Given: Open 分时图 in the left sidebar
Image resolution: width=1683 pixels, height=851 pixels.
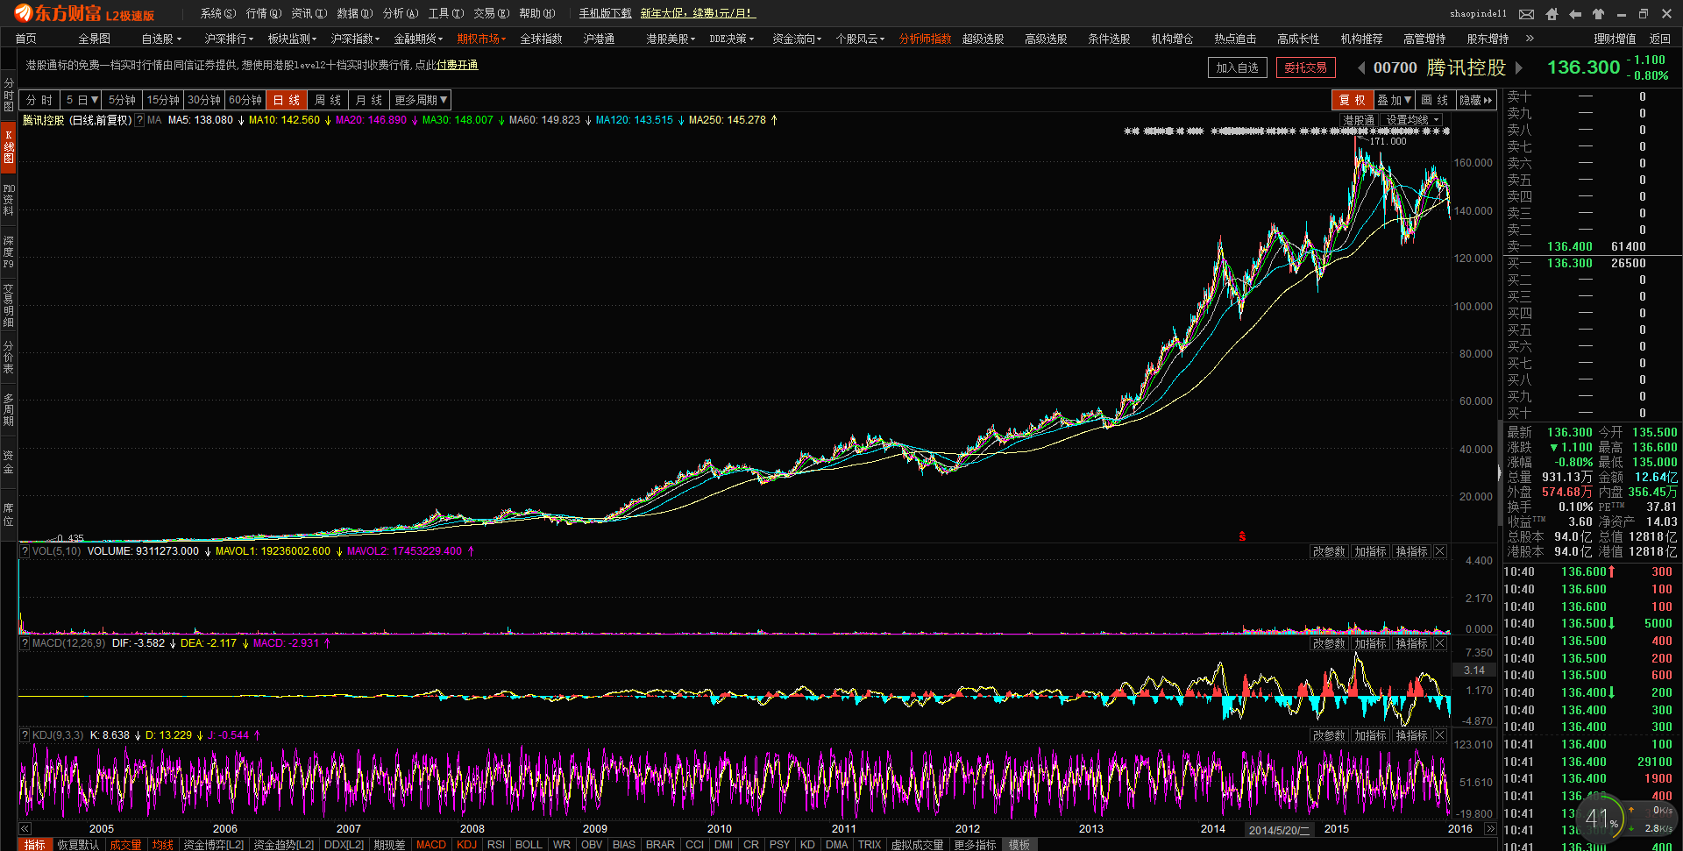Looking at the screenshot, I should coord(9,95).
